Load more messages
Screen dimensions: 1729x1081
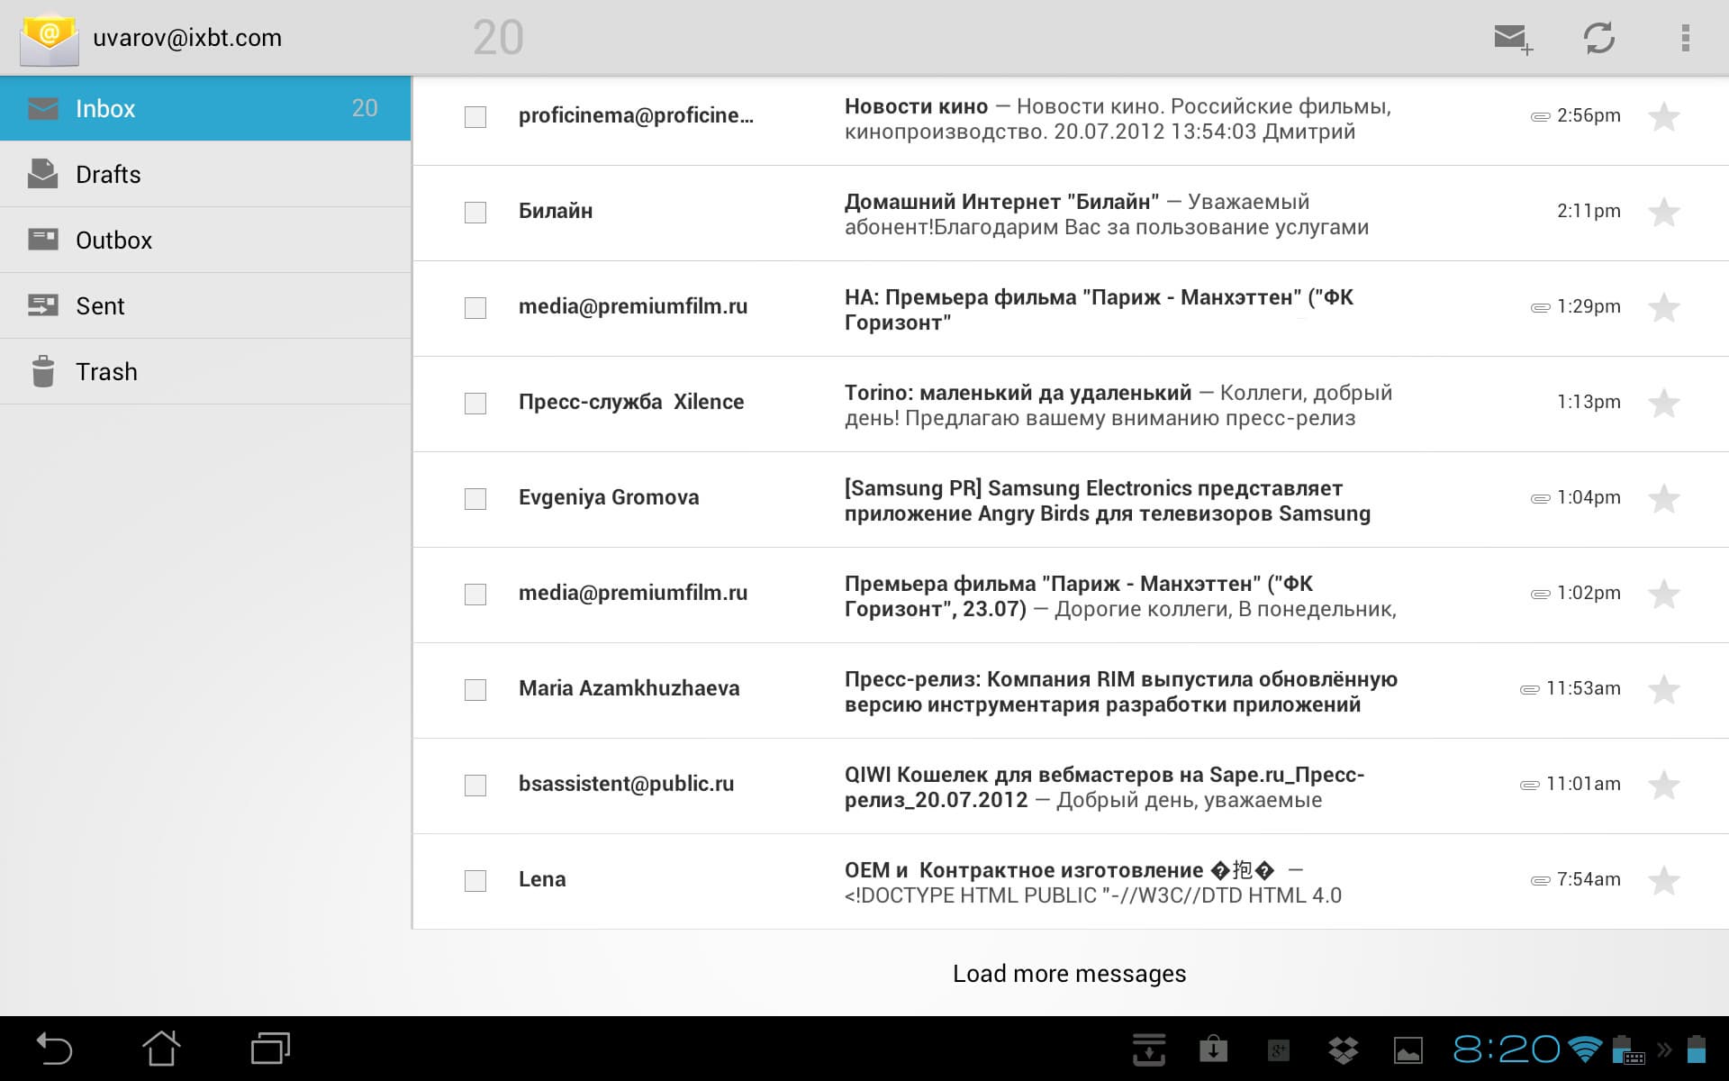1069,974
